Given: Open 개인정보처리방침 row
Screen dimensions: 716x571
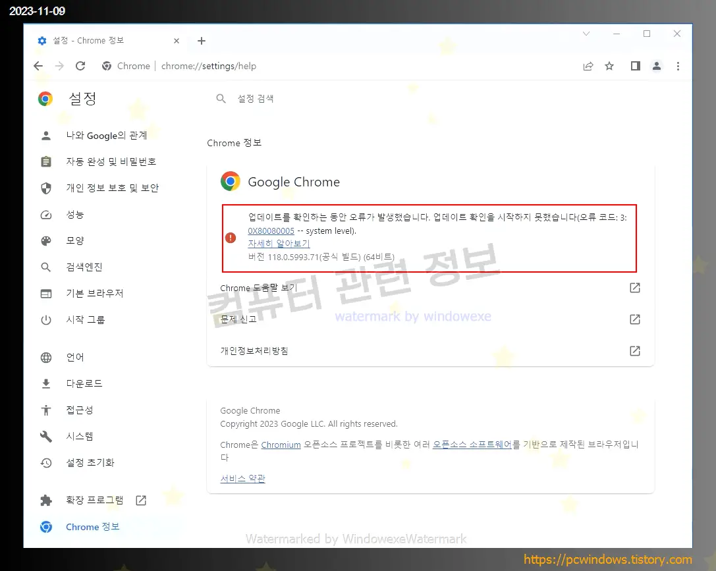Looking at the screenshot, I should click(x=431, y=350).
